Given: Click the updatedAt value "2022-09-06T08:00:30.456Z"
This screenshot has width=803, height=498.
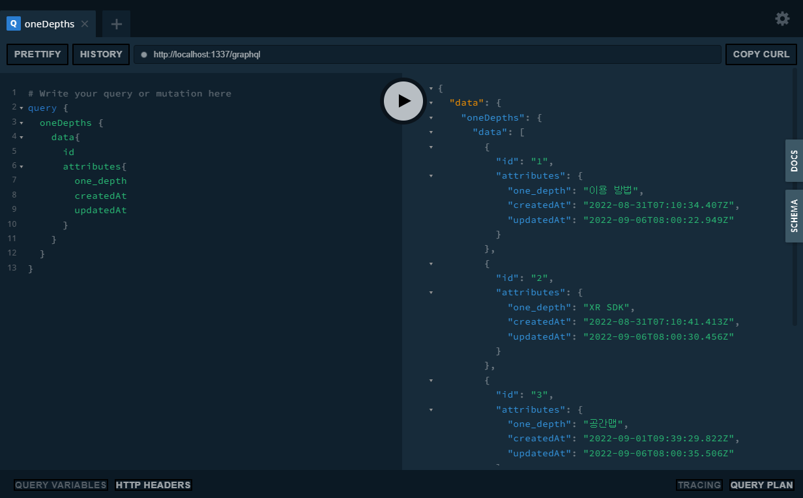Looking at the screenshot, I should click(x=659, y=337).
